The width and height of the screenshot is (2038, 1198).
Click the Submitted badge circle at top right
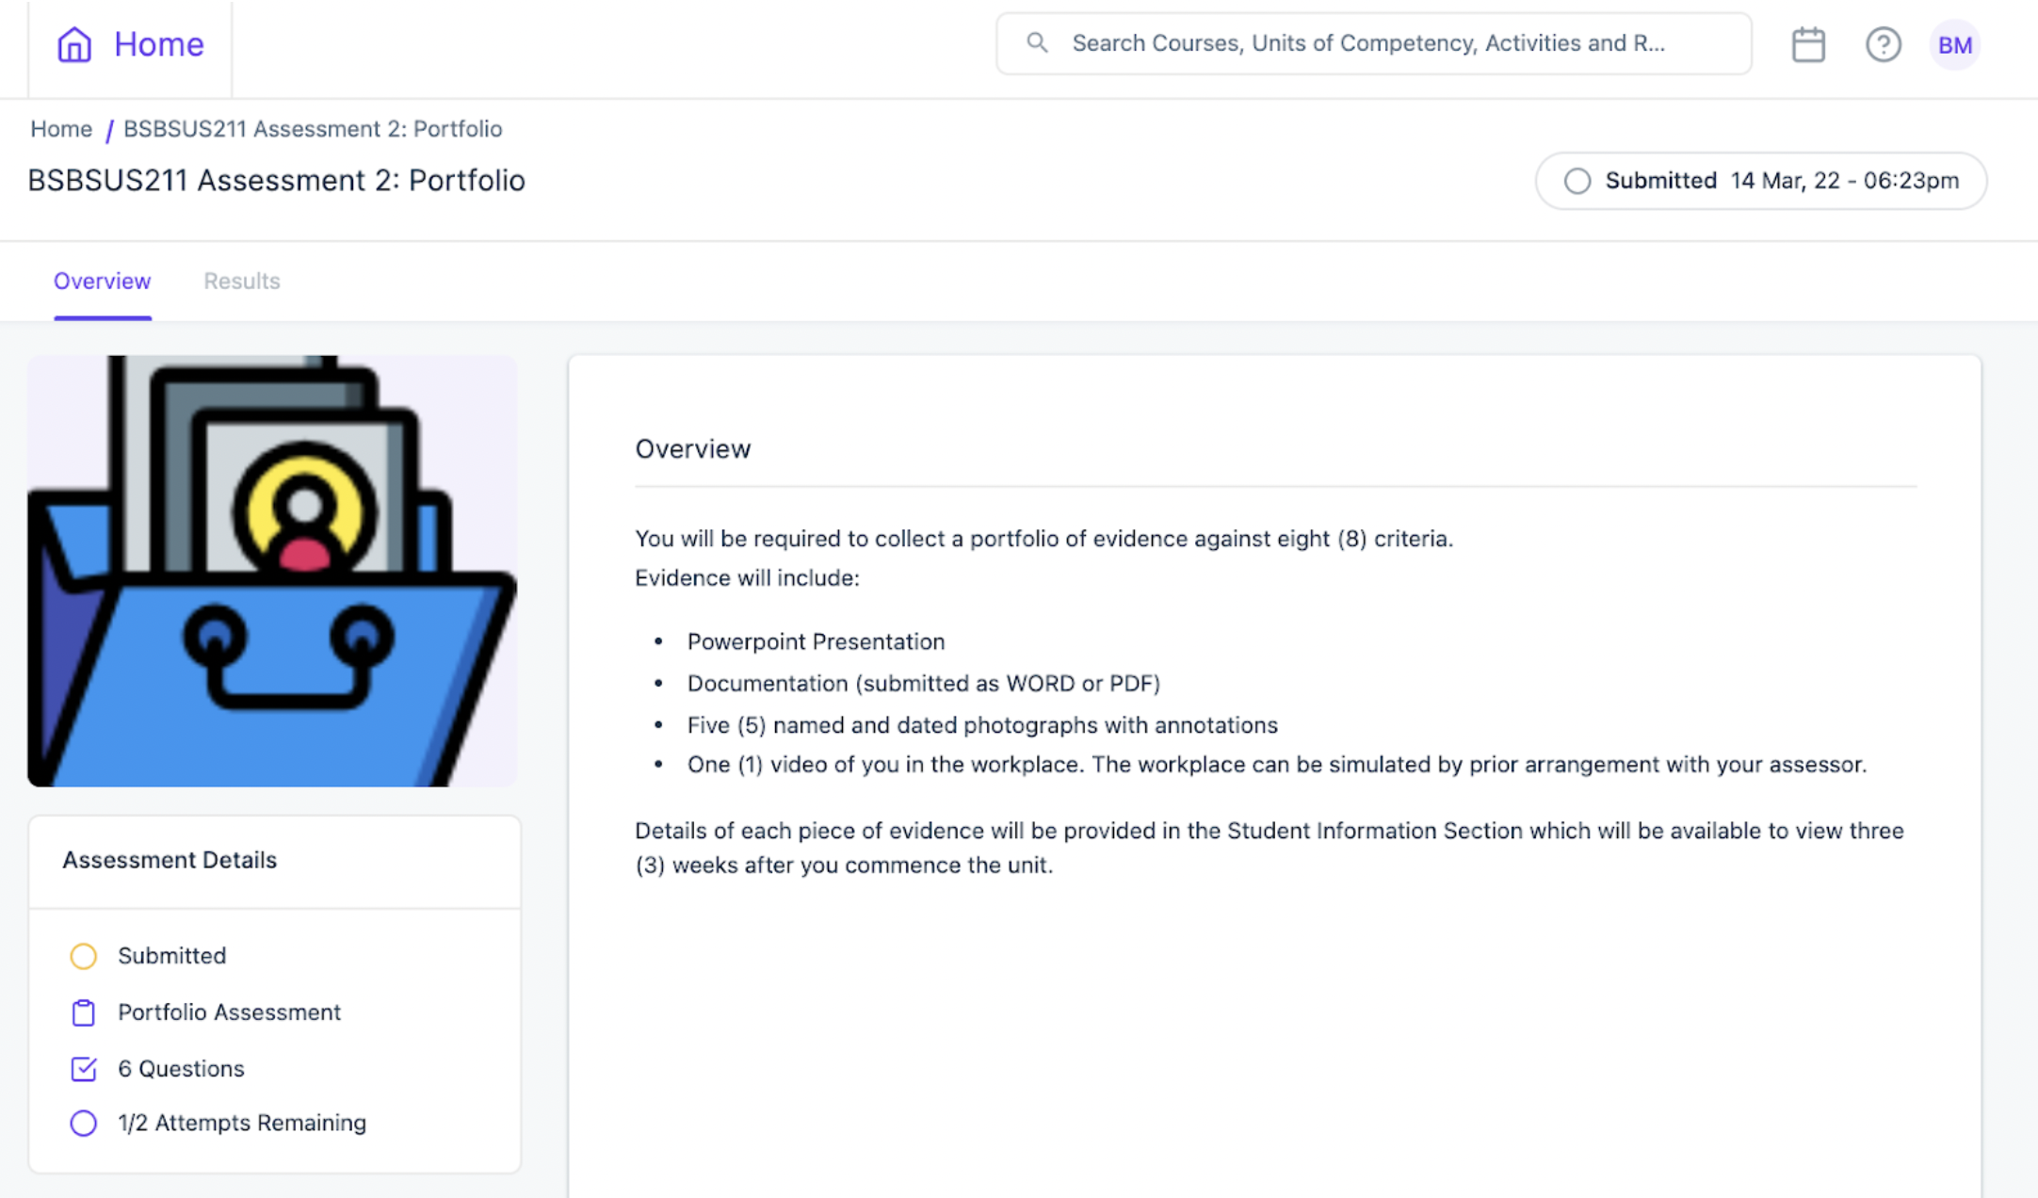click(x=1577, y=181)
